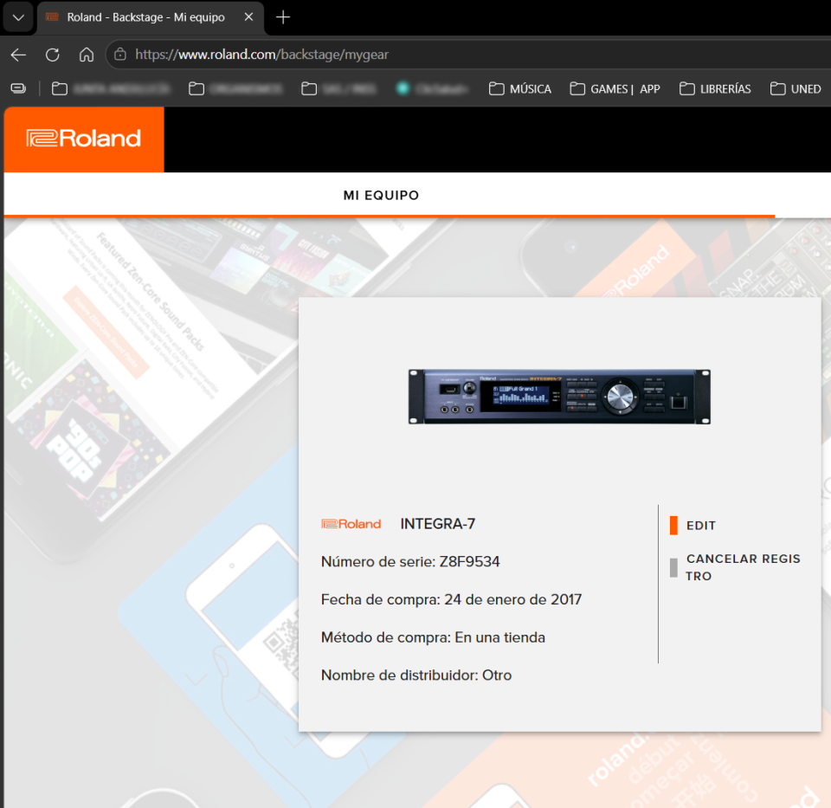View site security lock info

click(120, 54)
